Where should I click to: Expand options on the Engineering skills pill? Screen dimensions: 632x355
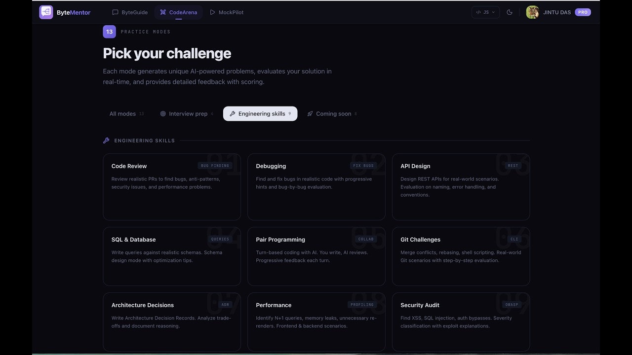pos(260,113)
